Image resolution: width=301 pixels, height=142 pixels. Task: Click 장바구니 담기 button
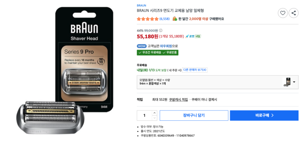[x=194, y=115]
